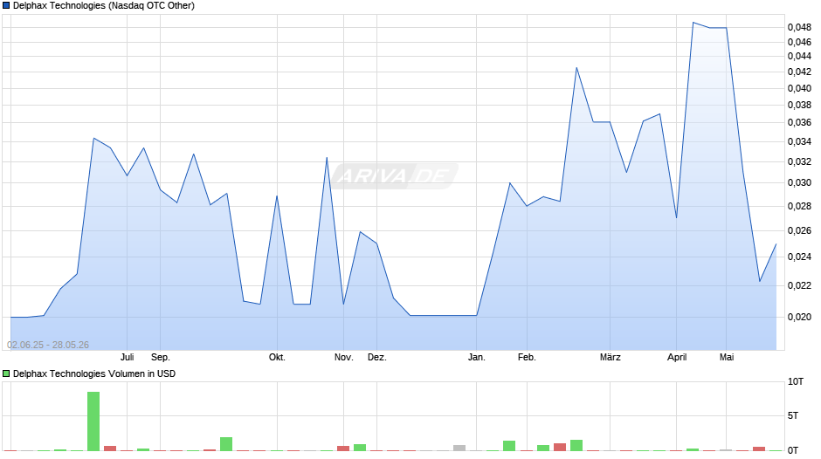Click the 'Mai' axis label
Viewport: 821px width, 459px height.
coord(726,357)
